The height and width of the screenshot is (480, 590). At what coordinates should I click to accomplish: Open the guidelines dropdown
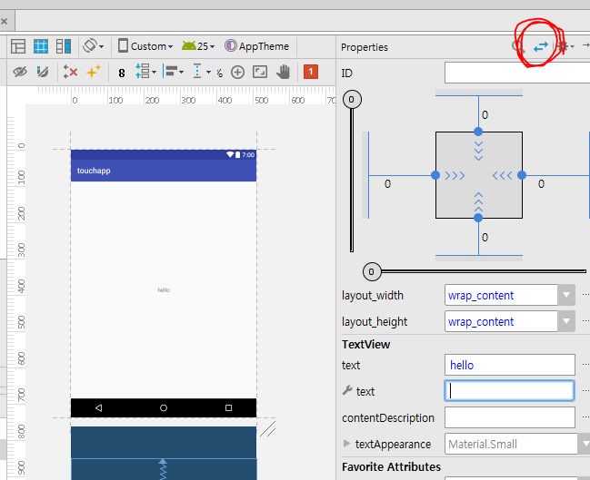(201, 72)
